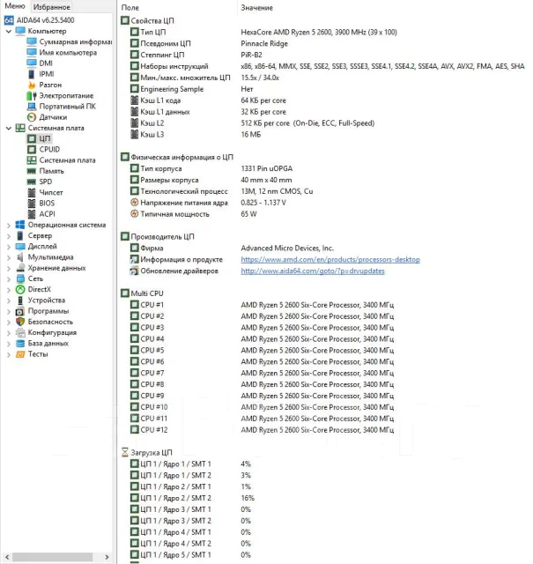The height and width of the screenshot is (564, 533).
Task: Open the Суммарная информация icon
Action: [32, 41]
